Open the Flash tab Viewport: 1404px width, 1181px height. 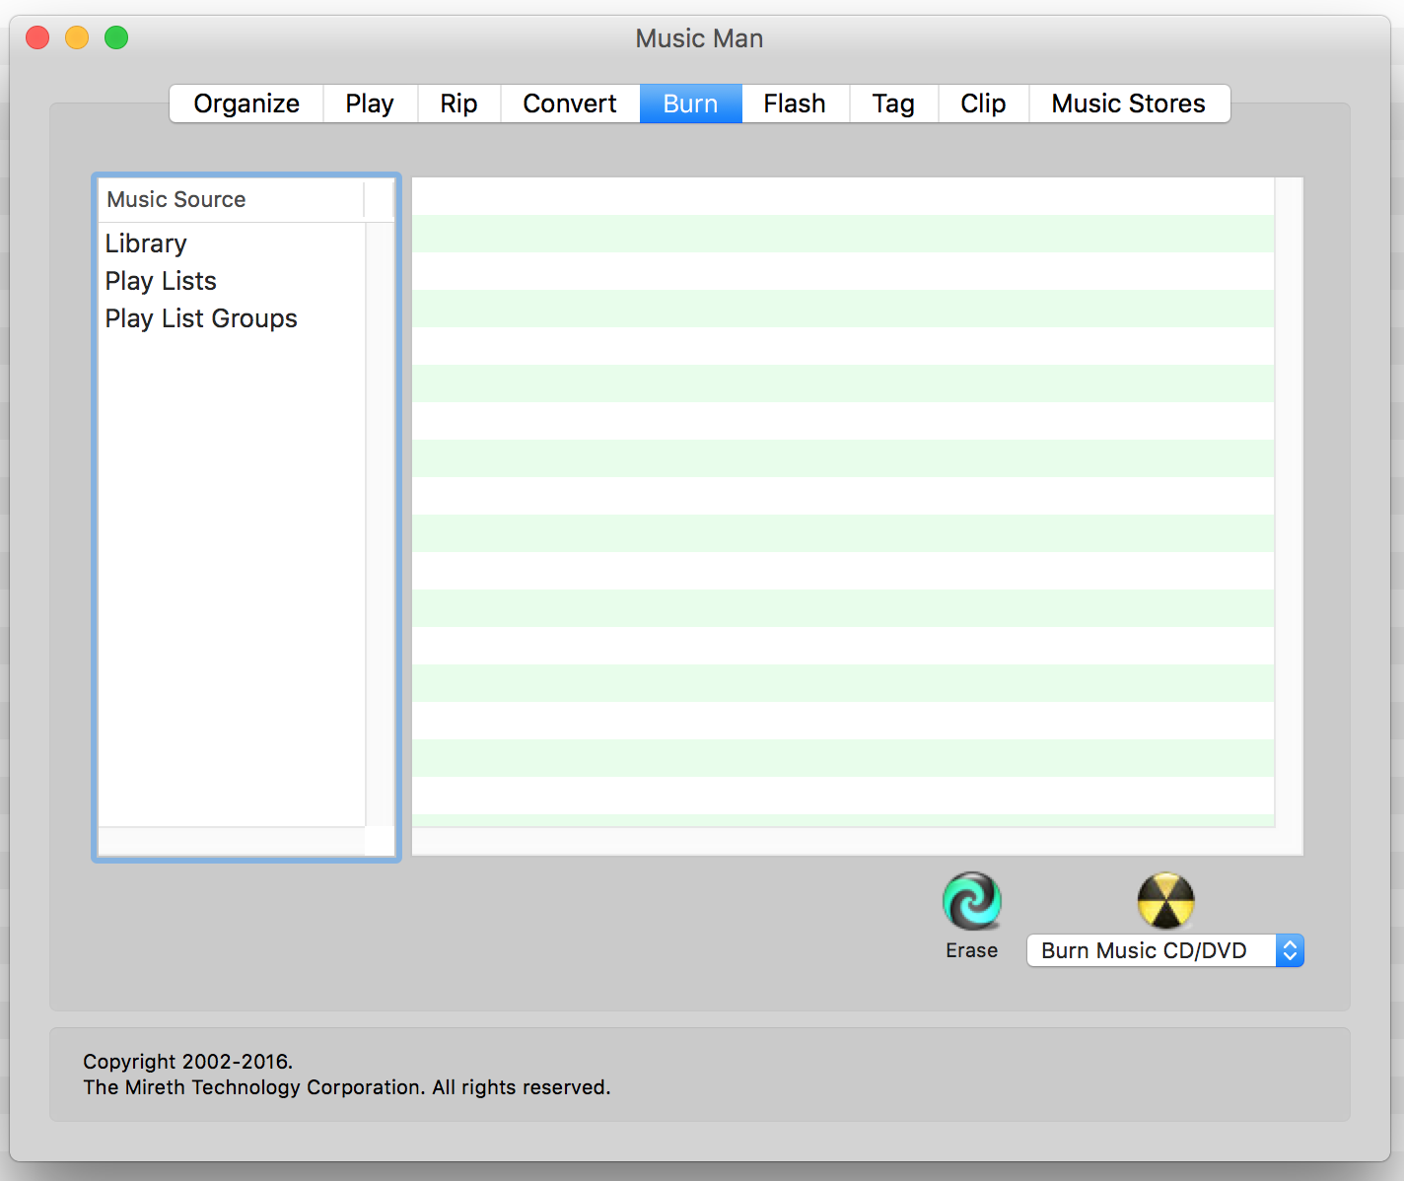click(795, 104)
